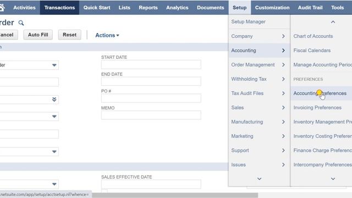The width and height of the screenshot is (352, 198).
Task: Expand the Order Management submenu
Action: [x=259, y=65]
